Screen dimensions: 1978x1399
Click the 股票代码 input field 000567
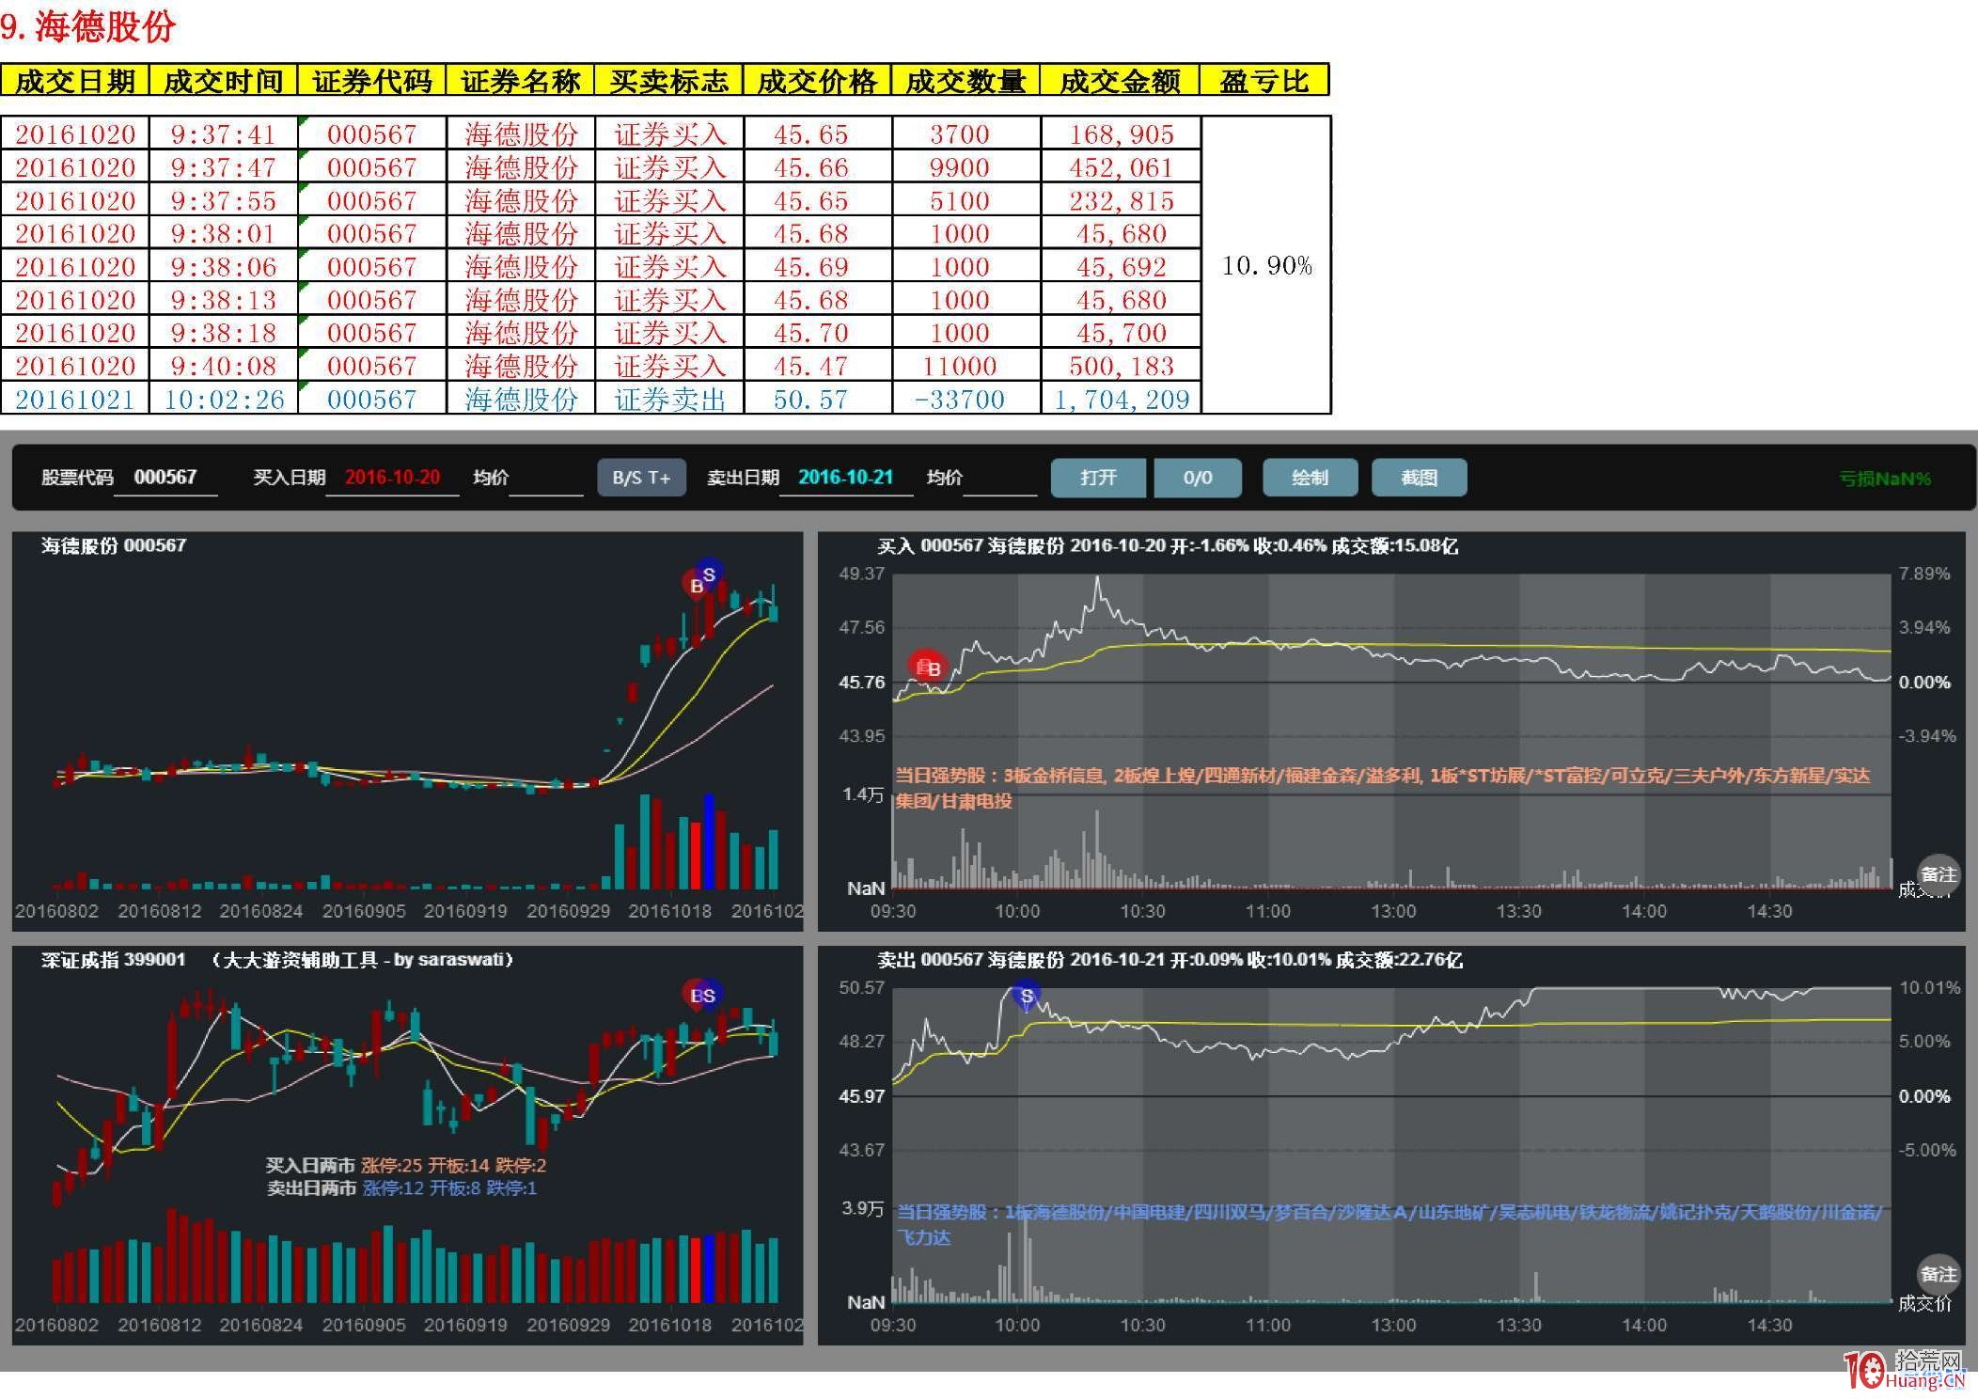[165, 478]
